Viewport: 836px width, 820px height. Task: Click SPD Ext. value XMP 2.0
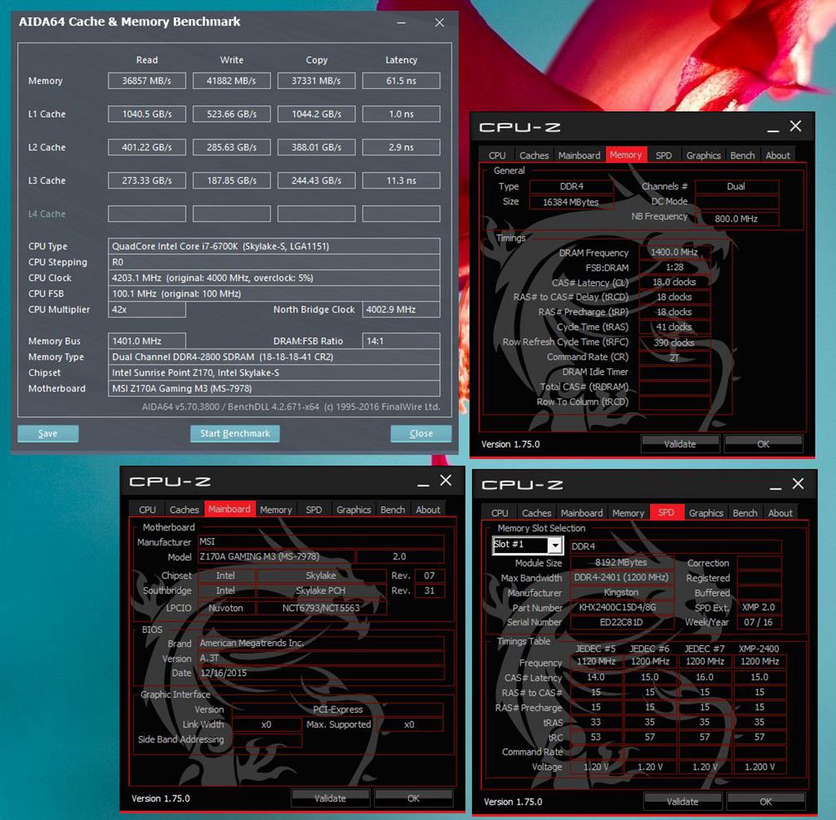[x=758, y=607]
